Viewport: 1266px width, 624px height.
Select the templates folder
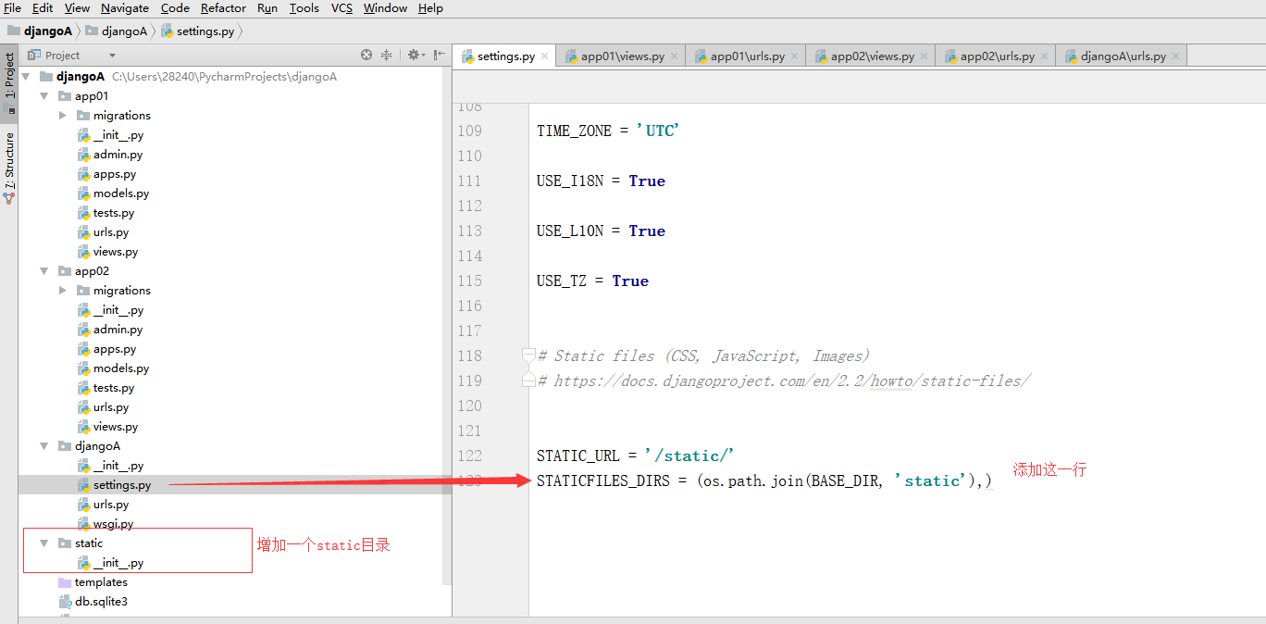tap(101, 582)
